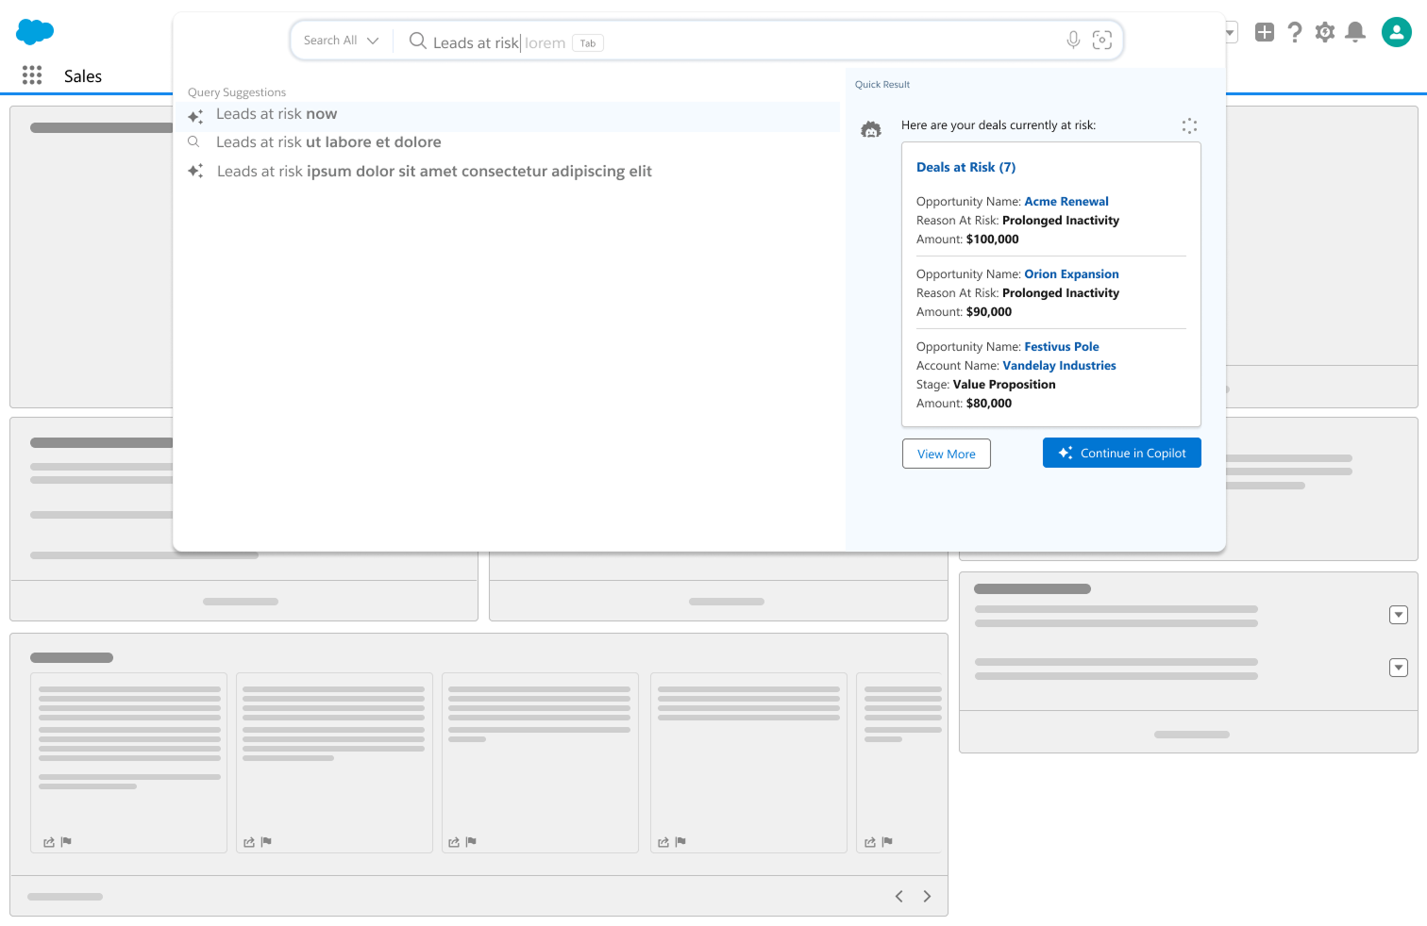Open the notifications bell

1355,33
